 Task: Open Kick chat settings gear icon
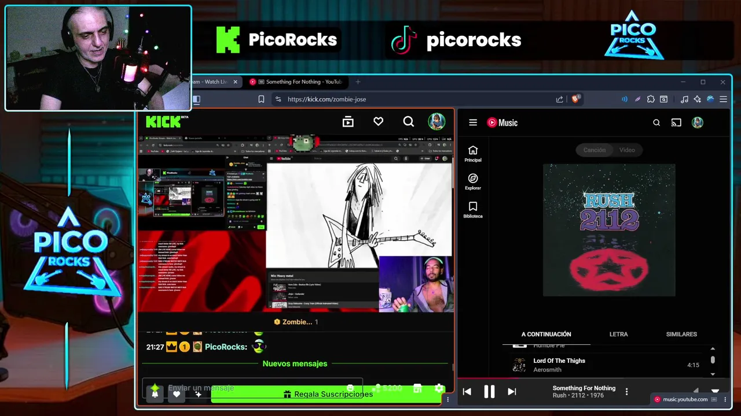(x=439, y=388)
